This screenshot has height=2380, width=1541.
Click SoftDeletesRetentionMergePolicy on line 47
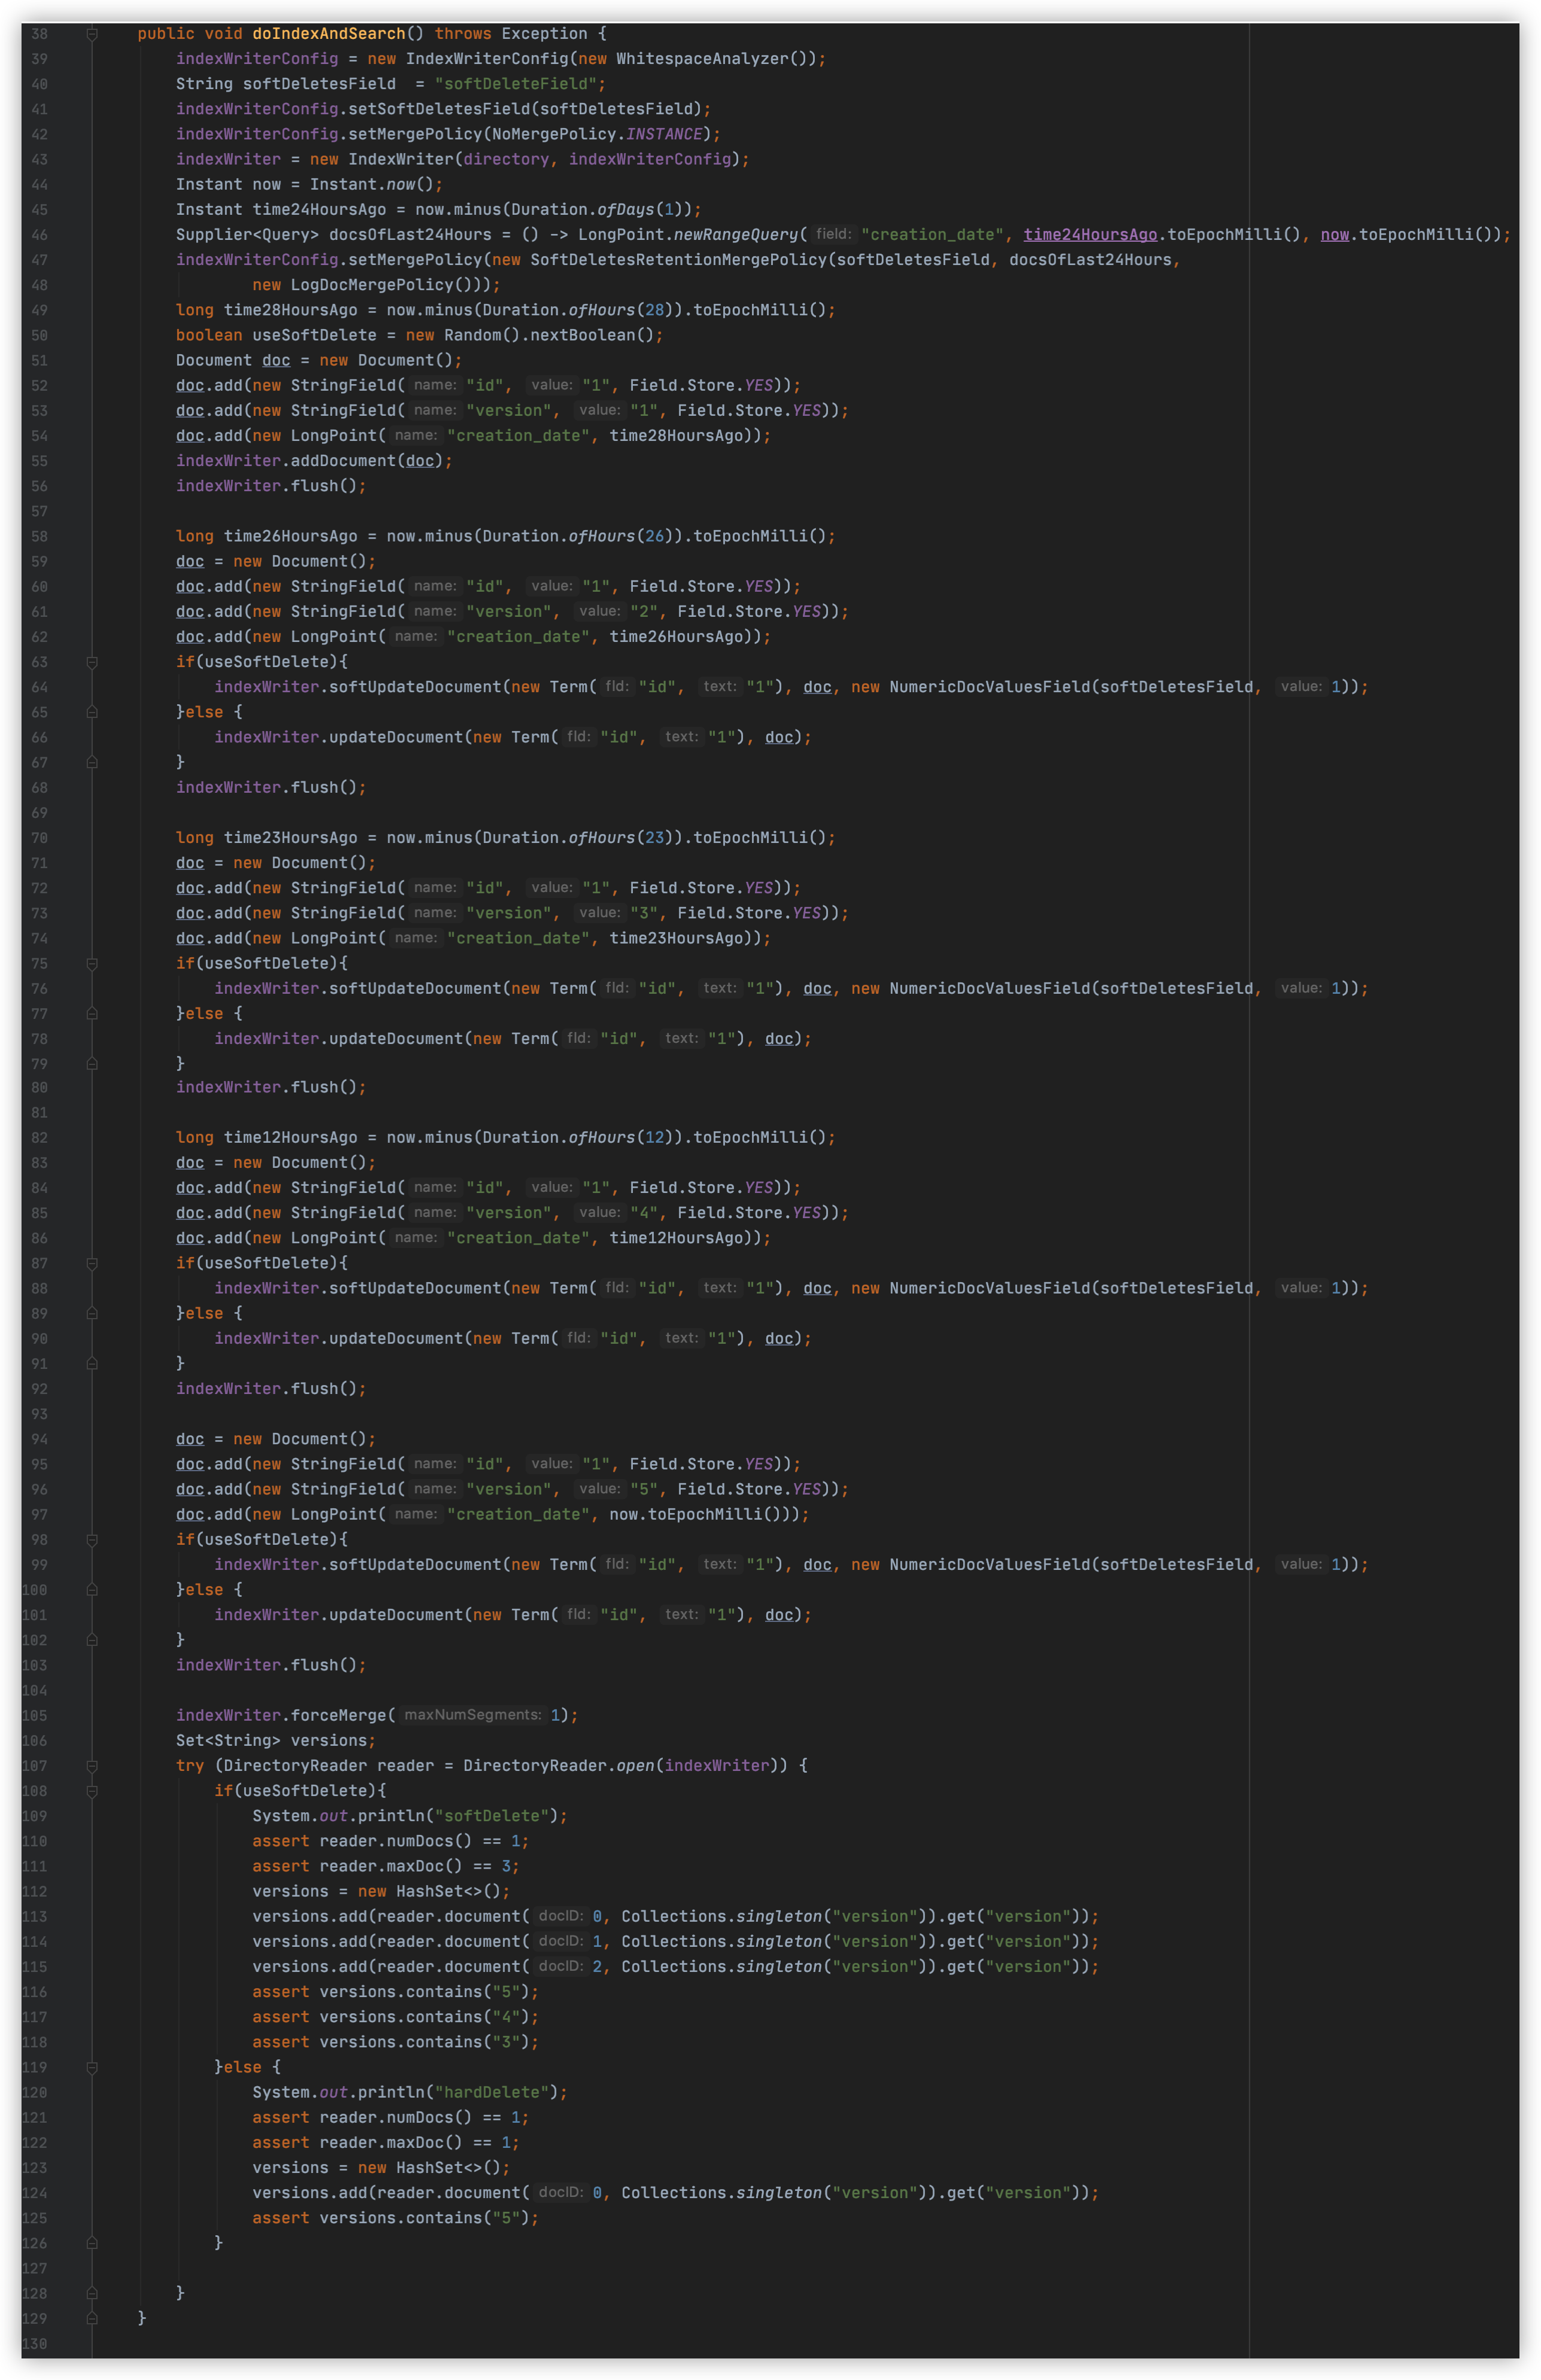coord(678,260)
